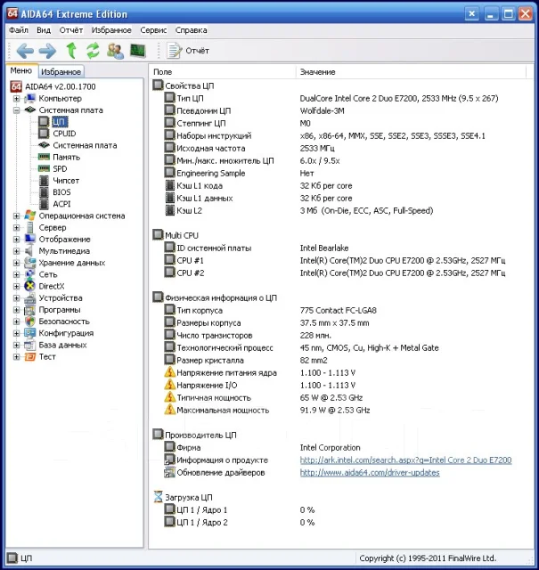Screen dimensions: 539x570
Task: Select the Память memory icon
Action: tap(44, 157)
